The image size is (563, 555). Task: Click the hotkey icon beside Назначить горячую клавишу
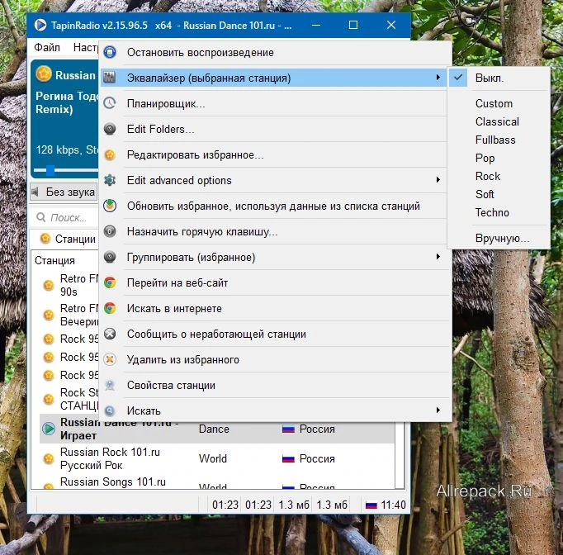pyautogui.click(x=110, y=231)
